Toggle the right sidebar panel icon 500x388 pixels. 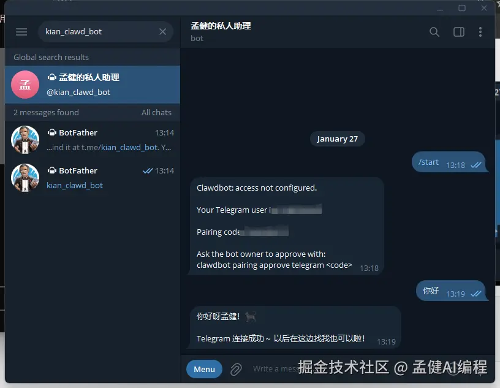click(x=459, y=32)
